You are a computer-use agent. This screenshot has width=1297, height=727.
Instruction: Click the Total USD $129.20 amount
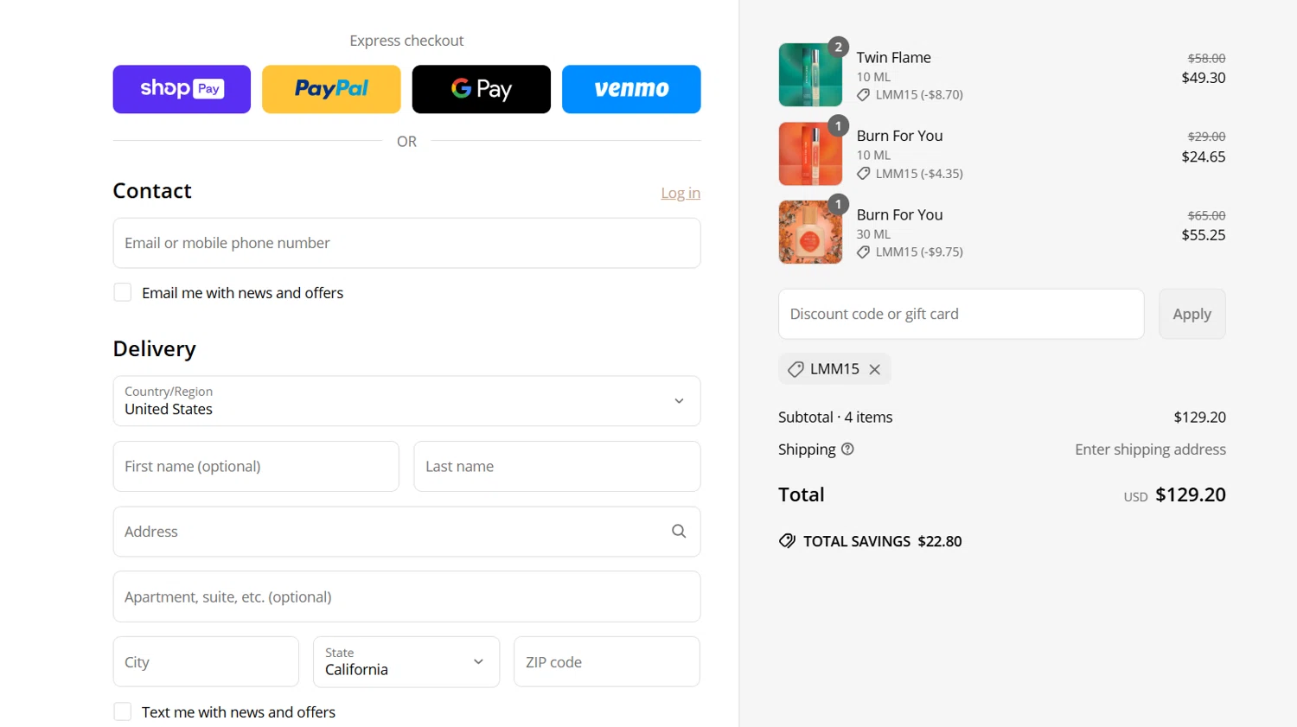pyautogui.click(x=1191, y=494)
